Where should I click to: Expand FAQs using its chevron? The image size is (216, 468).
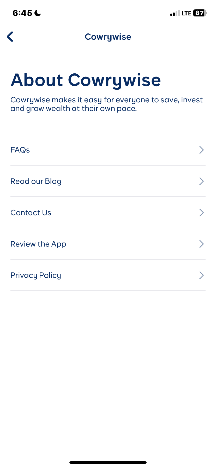click(x=201, y=150)
